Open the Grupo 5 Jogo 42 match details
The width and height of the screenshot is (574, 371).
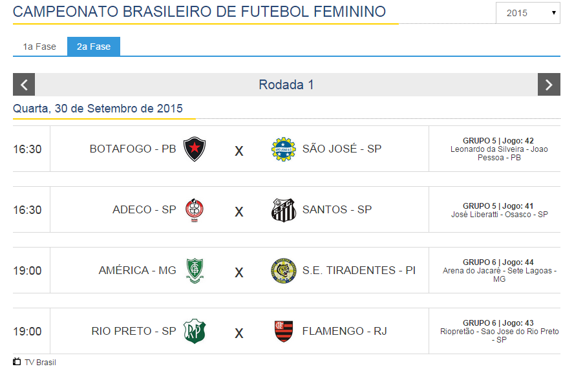498,141
